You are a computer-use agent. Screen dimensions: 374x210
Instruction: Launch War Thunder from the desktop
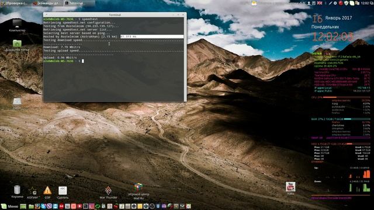[x=108, y=192]
